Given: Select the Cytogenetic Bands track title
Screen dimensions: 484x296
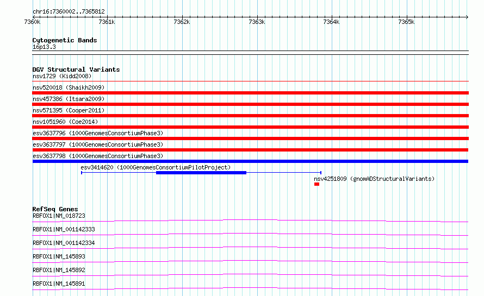Looking at the screenshot, I should pos(65,40).
